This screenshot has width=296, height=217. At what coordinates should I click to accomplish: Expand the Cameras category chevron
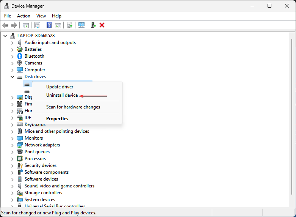tap(12, 63)
